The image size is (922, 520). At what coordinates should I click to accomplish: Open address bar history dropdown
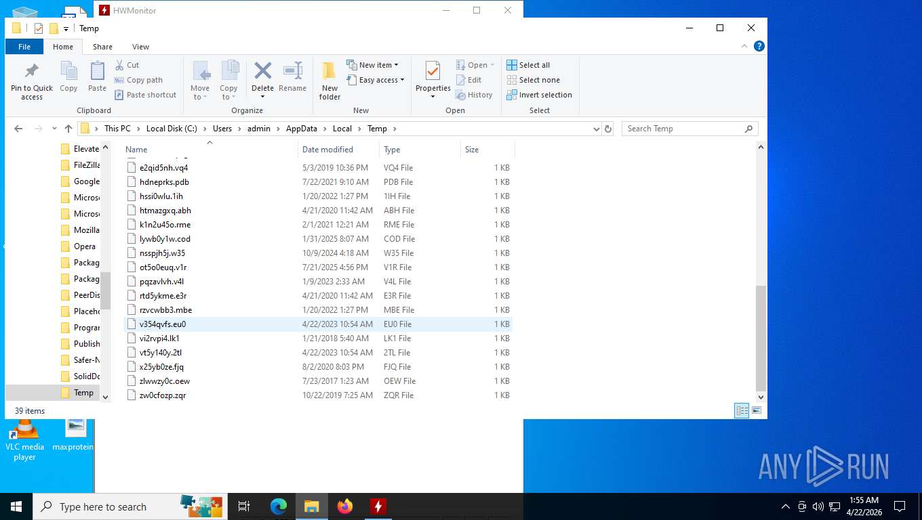[x=596, y=129]
